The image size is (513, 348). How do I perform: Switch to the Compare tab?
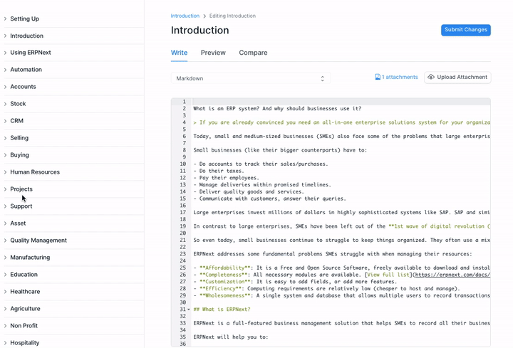(253, 53)
